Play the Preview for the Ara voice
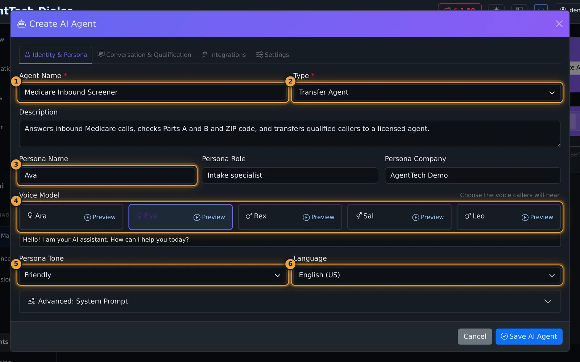The width and height of the screenshot is (580, 362). point(100,217)
